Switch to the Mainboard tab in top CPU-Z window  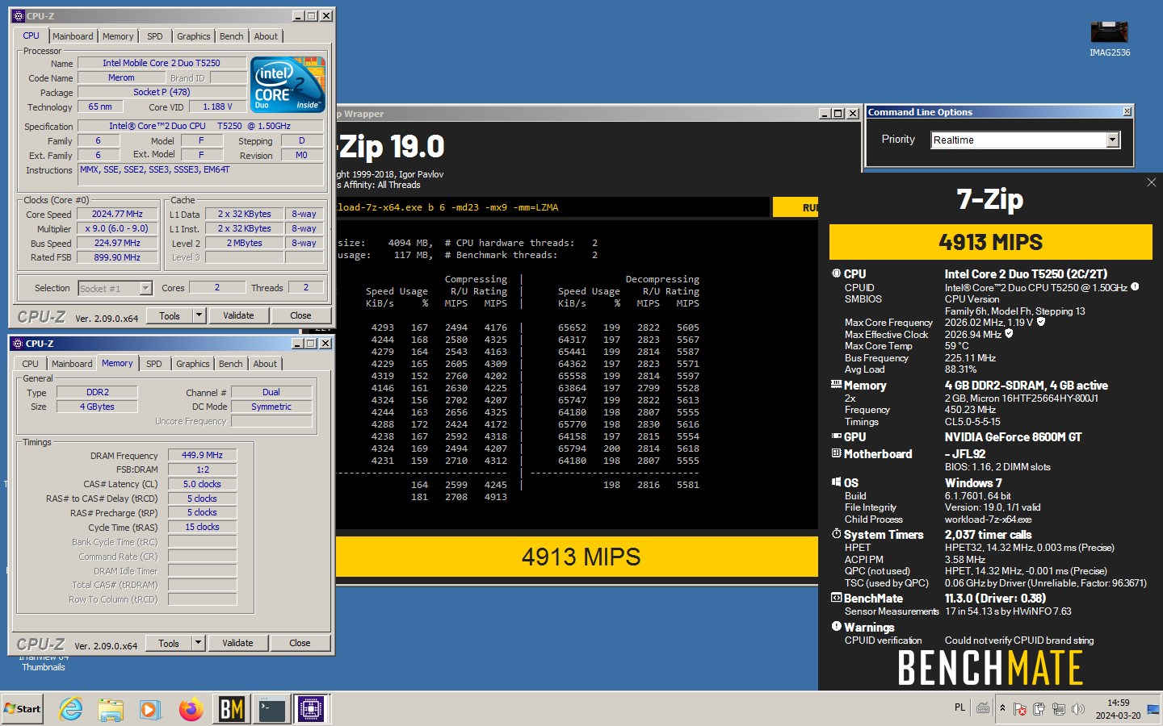[x=73, y=36]
